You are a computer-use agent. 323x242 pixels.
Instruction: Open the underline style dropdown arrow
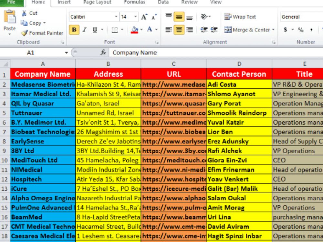[x=102, y=30]
